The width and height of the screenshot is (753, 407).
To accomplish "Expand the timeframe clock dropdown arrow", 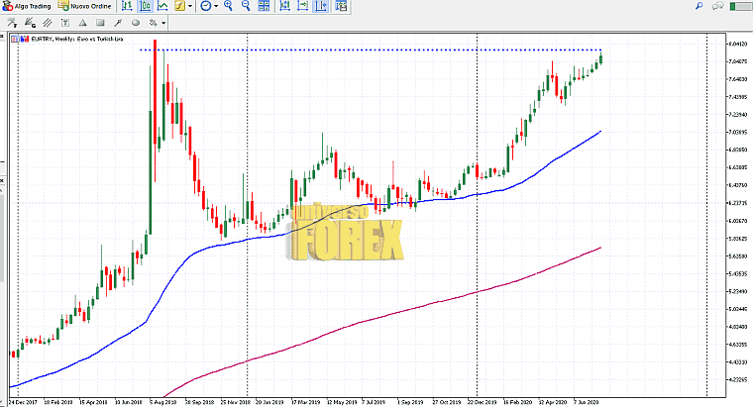I will pos(218,6).
